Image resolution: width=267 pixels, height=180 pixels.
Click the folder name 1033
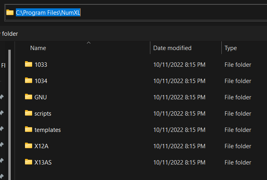(x=41, y=65)
